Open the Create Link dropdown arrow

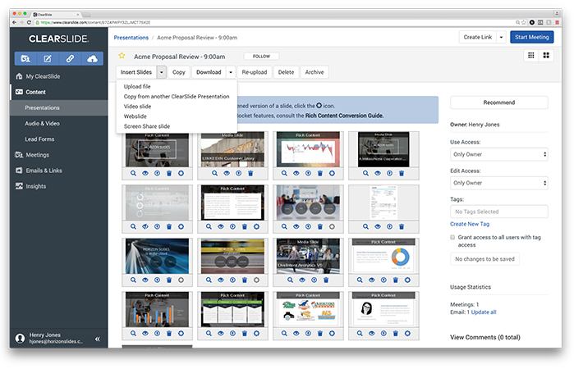click(501, 37)
